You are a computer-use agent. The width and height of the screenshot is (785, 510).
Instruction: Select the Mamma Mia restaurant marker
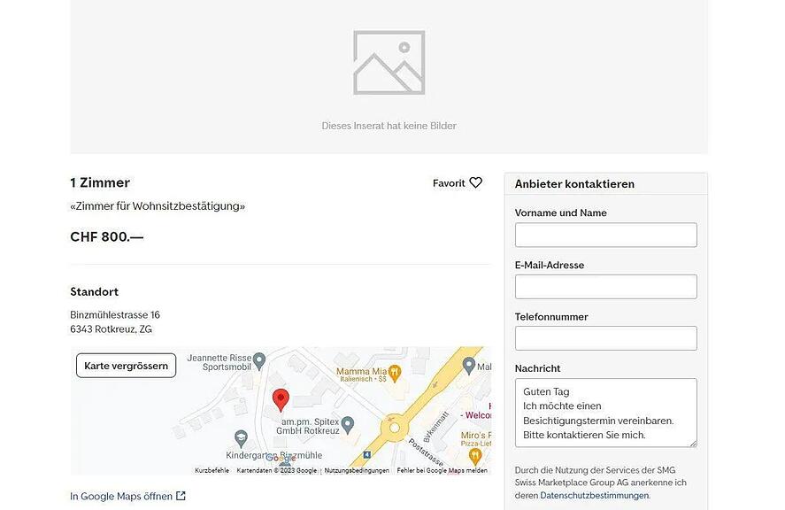coord(395,372)
